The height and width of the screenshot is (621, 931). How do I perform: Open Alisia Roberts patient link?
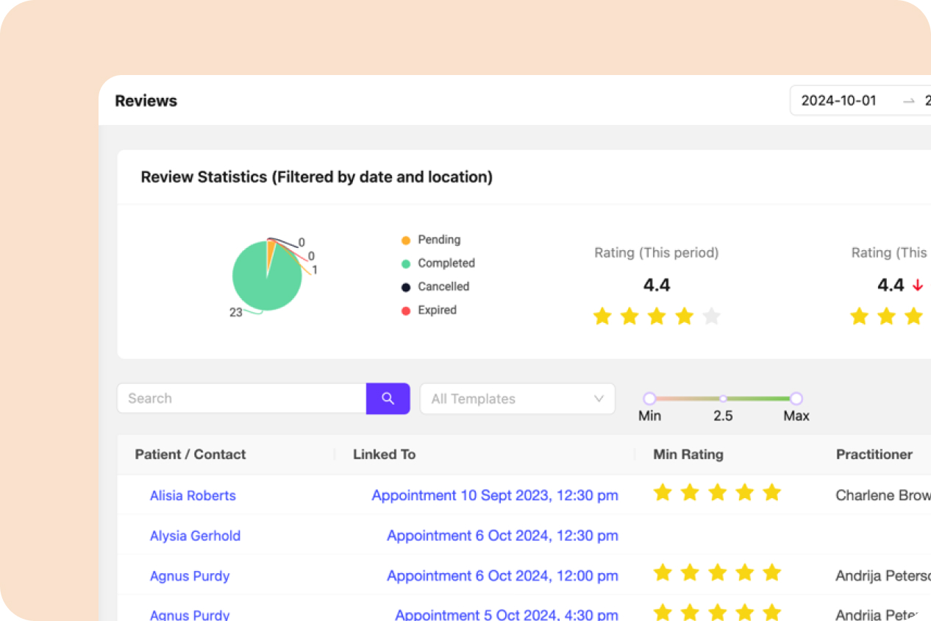193,495
